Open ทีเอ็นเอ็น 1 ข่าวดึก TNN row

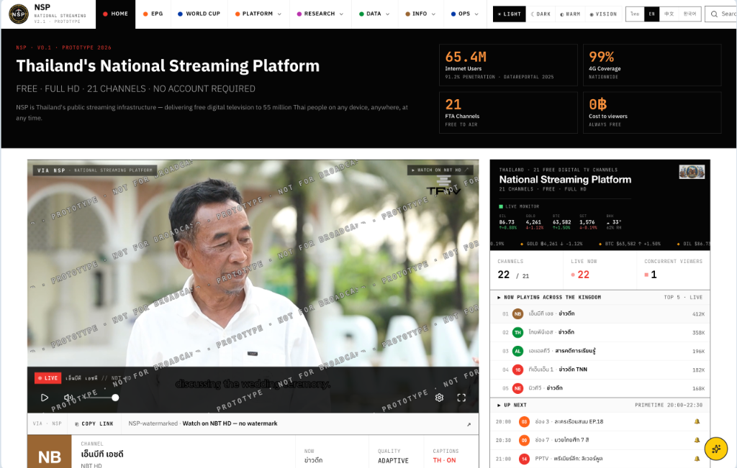pyautogui.click(x=600, y=370)
